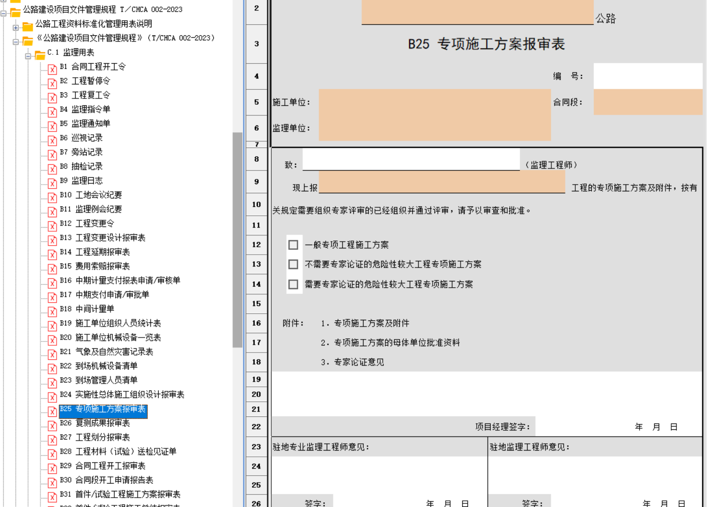The width and height of the screenshot is (707, 507).
Task: Tick 不需要专家论证的危险性较大工程专项施工方案 checkbox
Action: [293, 264]
